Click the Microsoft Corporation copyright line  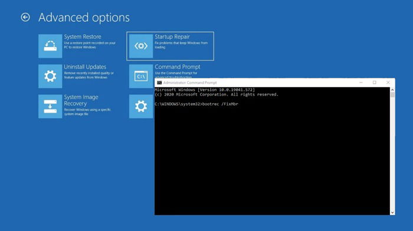point(217,94)
